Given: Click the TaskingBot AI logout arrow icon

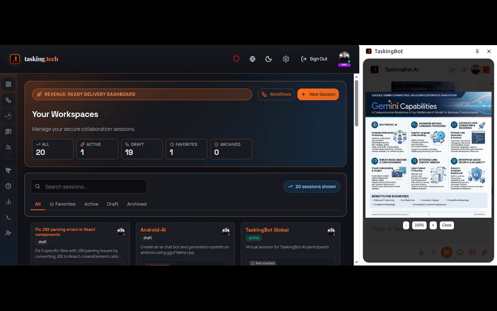Looking at the screenshot, I should pyautogui.click(x=453, y=70).
